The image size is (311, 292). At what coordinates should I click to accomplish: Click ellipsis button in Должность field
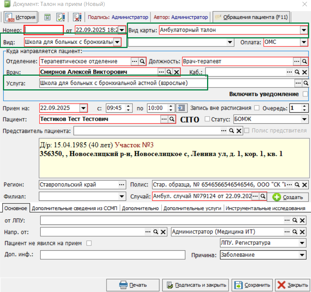pyautogui.click(x=297, y=61)
